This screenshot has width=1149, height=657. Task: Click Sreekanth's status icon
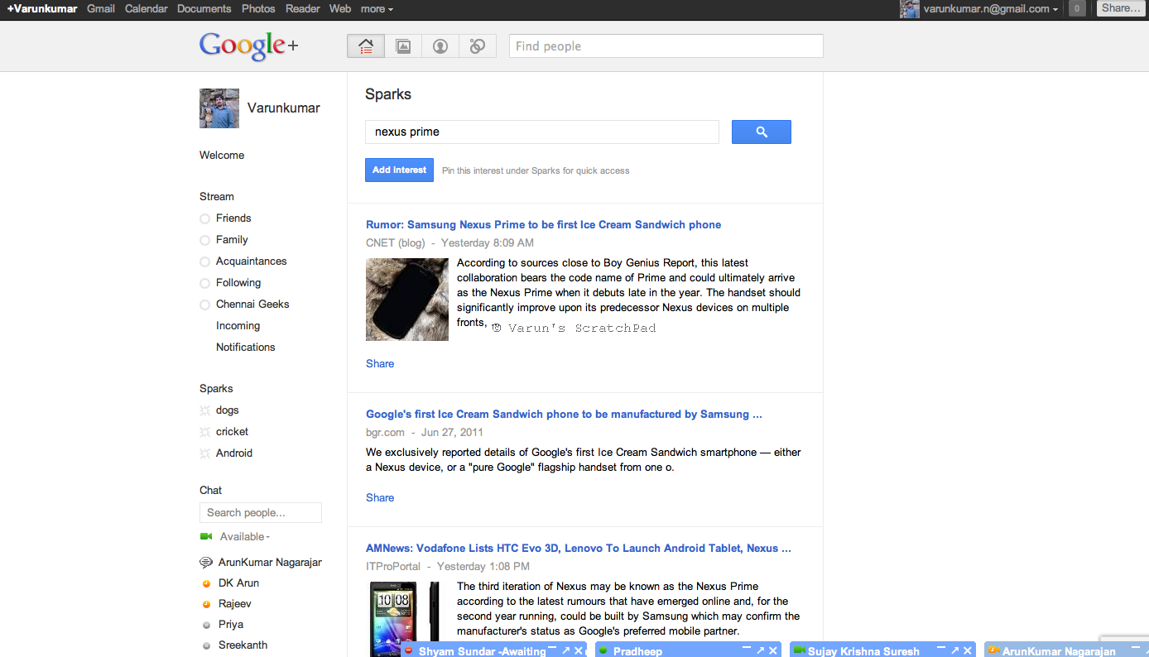coord(206,645)
